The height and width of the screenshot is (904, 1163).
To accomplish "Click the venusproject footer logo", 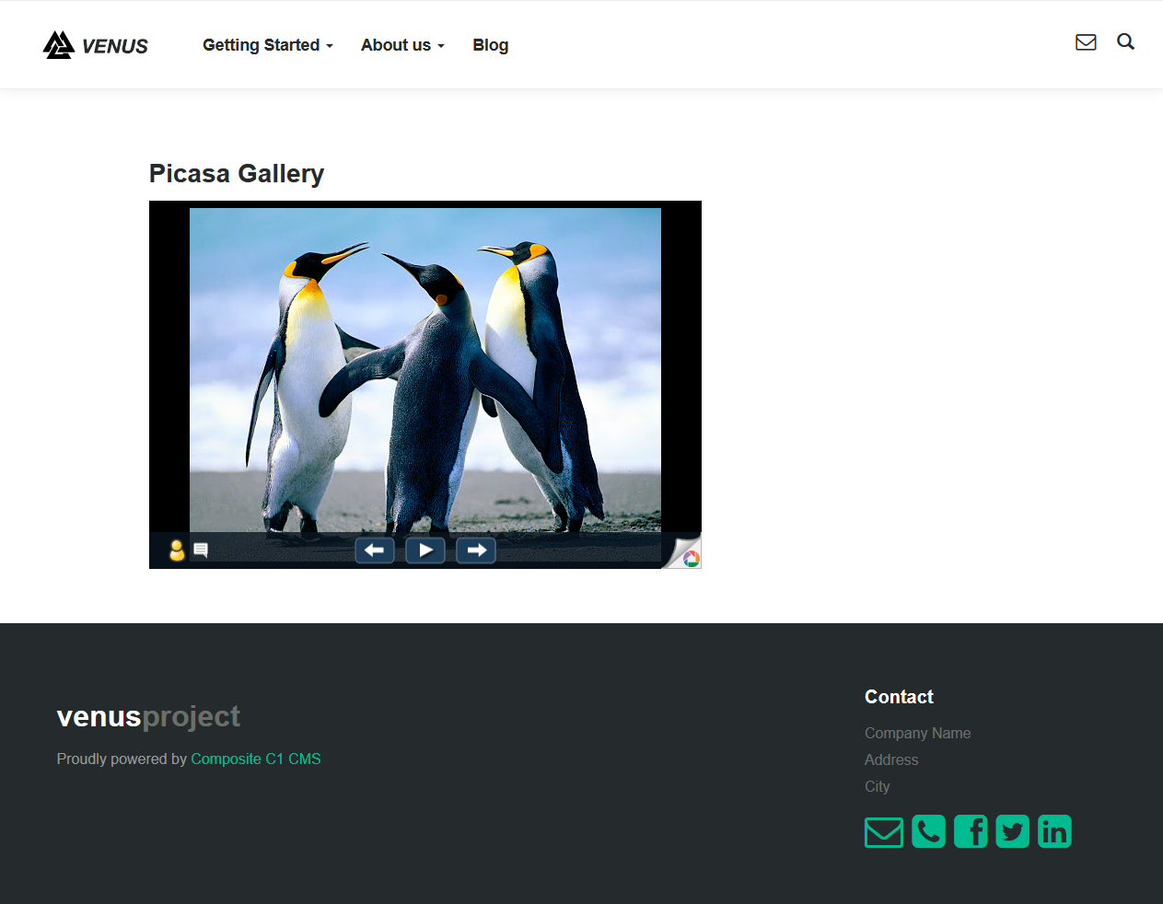I will [148, 716].
